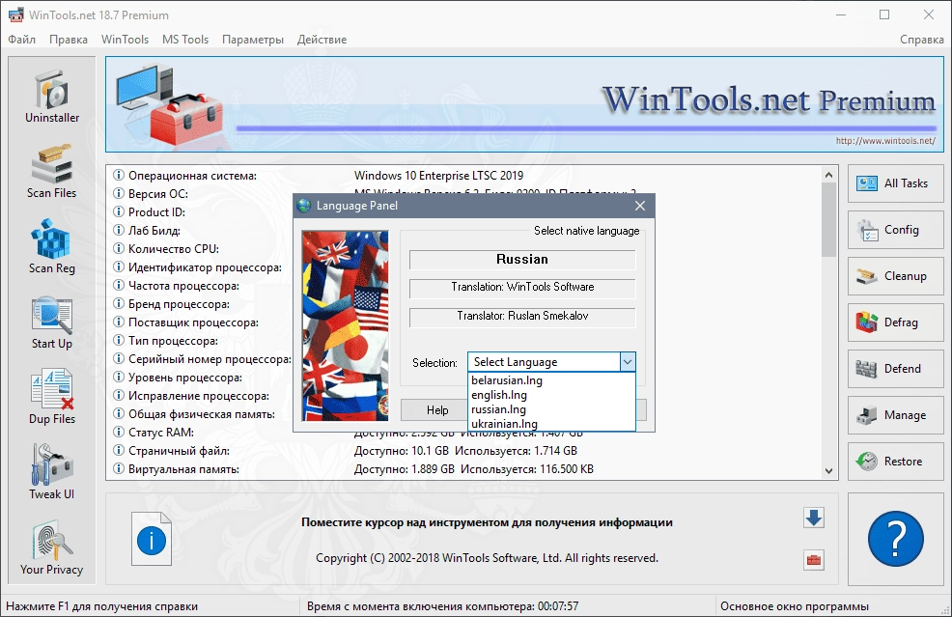952x617 pixels.
Task: Choose russian.lng from the language list
Action: [x=552, y=409]
